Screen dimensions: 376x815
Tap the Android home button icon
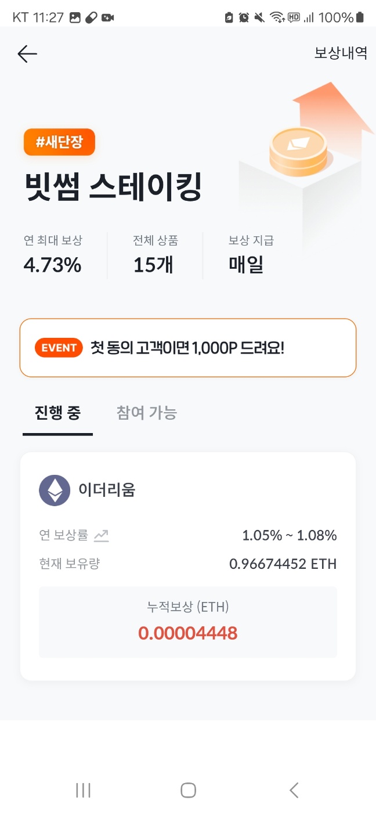click(x=188, y=790)
